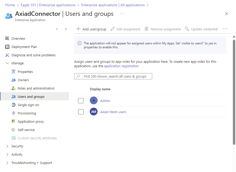236x172 pixels.
Task: Click the pencil icon for Edit assignment
Action: tap(112, 29)
